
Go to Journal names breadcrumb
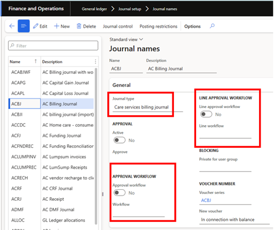pos(165,9)
